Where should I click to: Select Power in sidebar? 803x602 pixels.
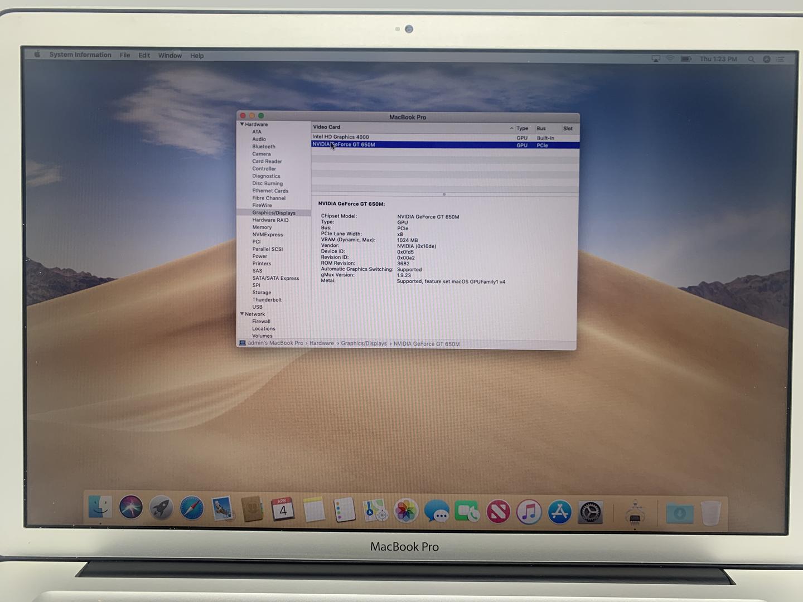pos(260,256)
